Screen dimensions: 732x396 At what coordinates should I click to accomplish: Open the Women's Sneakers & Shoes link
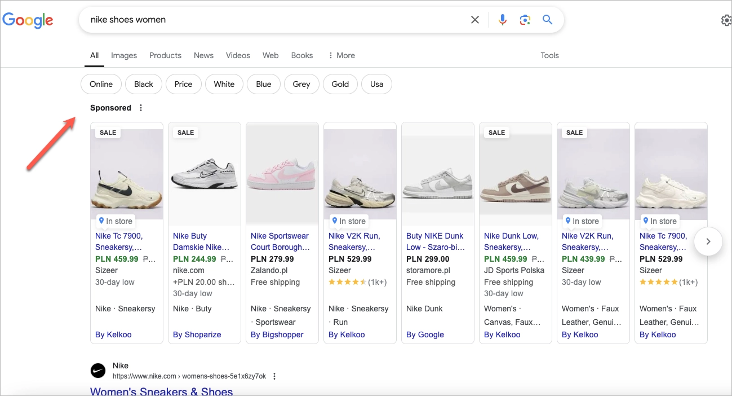(x=161, y=390)
